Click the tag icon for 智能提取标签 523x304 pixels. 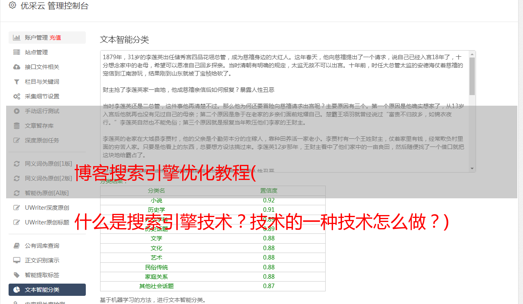pos(17,275)
